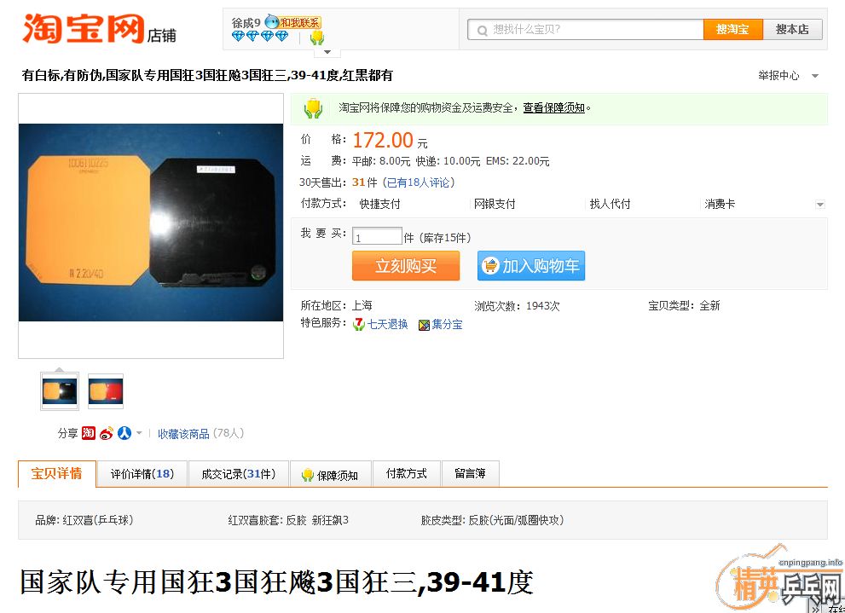Select the orange and red rubber thumbnail
Viewport: 845px width, 613px height.
(x=106, y=391)
